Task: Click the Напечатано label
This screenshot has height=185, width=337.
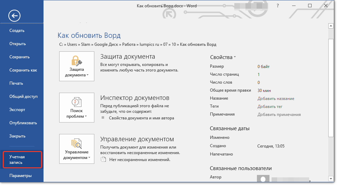Action: click(x=221, y=154)
